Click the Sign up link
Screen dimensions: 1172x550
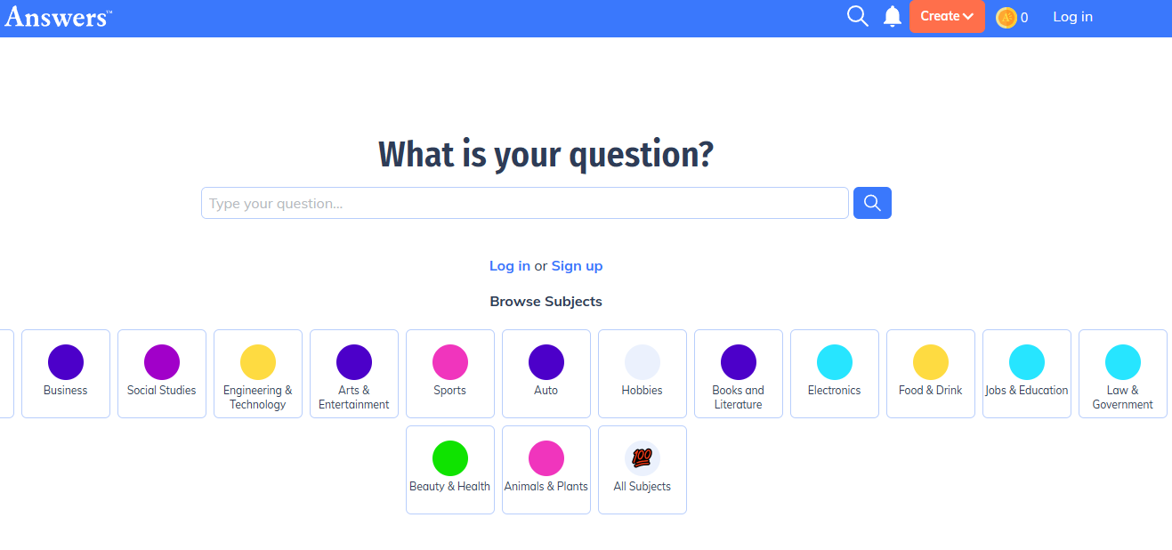577,265
